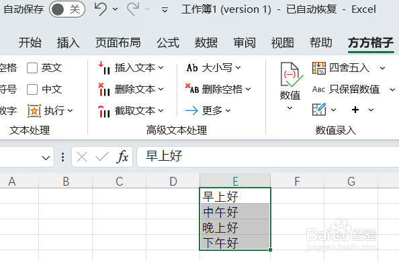This screenshot has height=261, width=399.
Task: Click the 数值 document icon
Action: click(292, 75)
